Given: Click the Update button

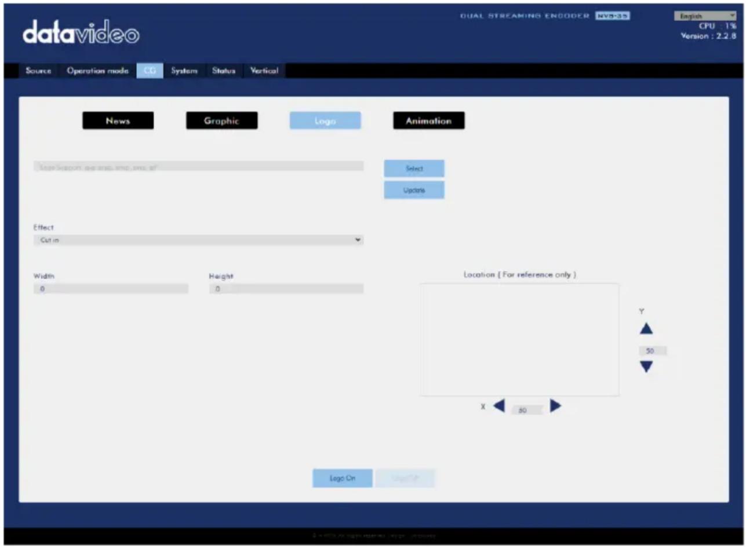Looking at the screenshot, I should 414,190.
